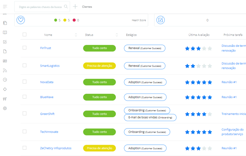Viewport: 246px width, 156px height.
Task: Click GreenShift's Onboarding stage pill
Action: click(147, 110)
